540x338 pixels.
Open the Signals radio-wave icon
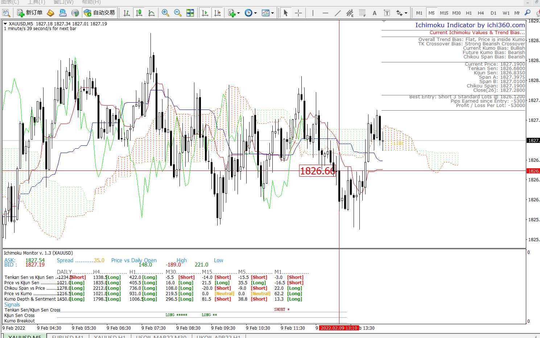pyautogui.click(x=75, y=13)
